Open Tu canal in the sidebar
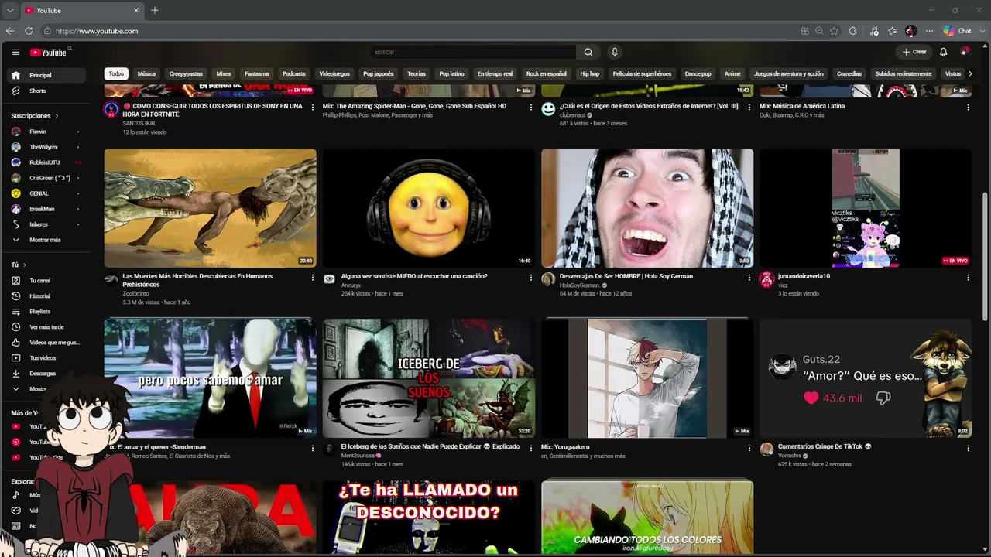Image resolution: width=991 pixels, height=557 pixels. tap(46, 280)
